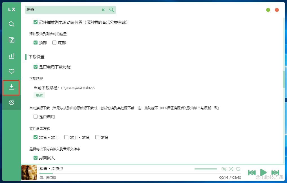Image resolution: width=287 pixels, height=183 pixels.
Task: Clear the search box text
Action: coord(103,10)
